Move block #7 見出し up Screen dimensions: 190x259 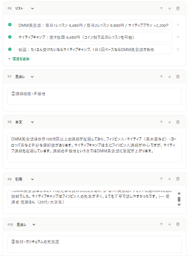tap(161, 77)
